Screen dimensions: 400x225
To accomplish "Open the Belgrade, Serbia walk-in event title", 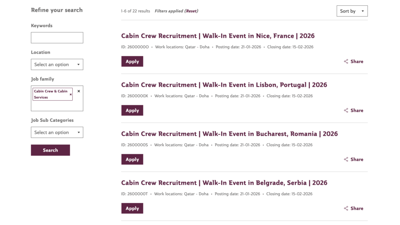I will point(224,182).
